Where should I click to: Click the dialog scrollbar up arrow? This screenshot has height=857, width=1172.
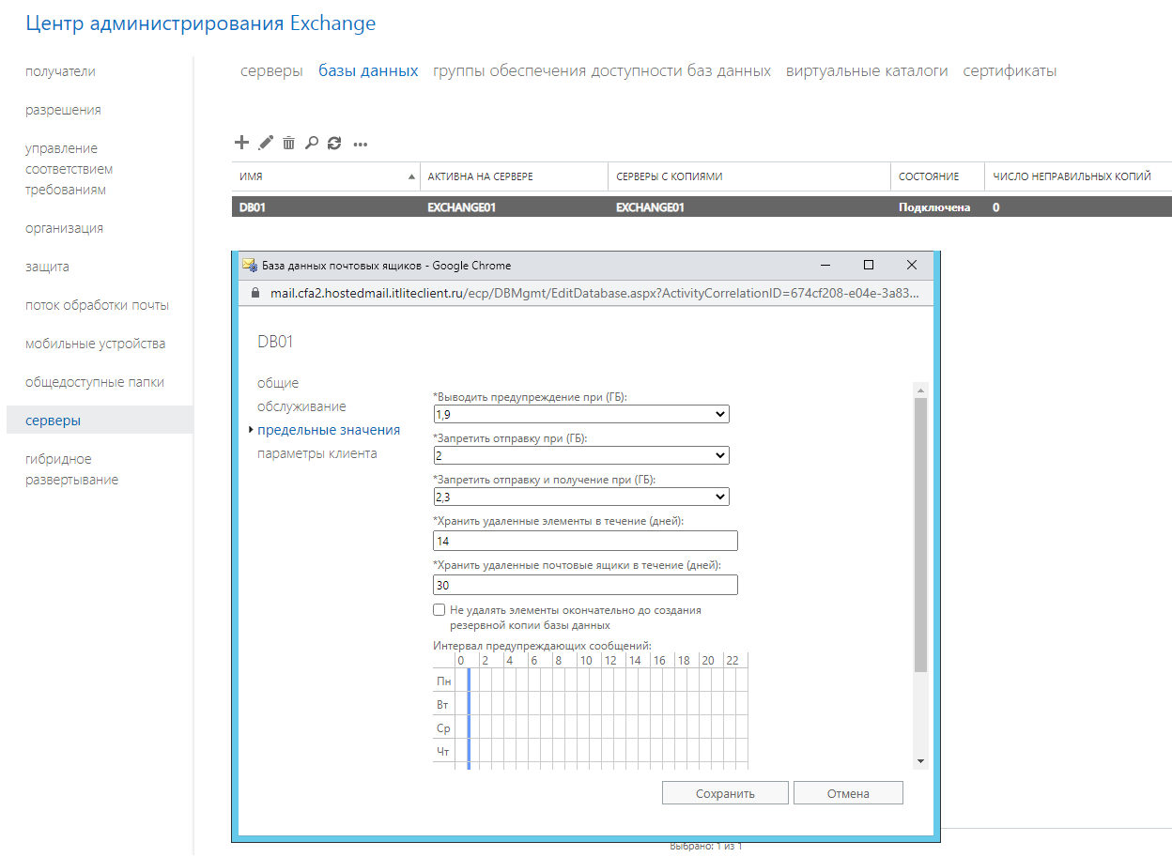click(920, 390)
